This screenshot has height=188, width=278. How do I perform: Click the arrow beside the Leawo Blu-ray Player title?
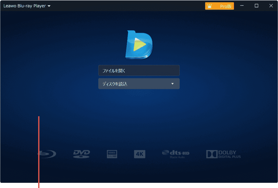pyautogui.click(x=49, y=6)
